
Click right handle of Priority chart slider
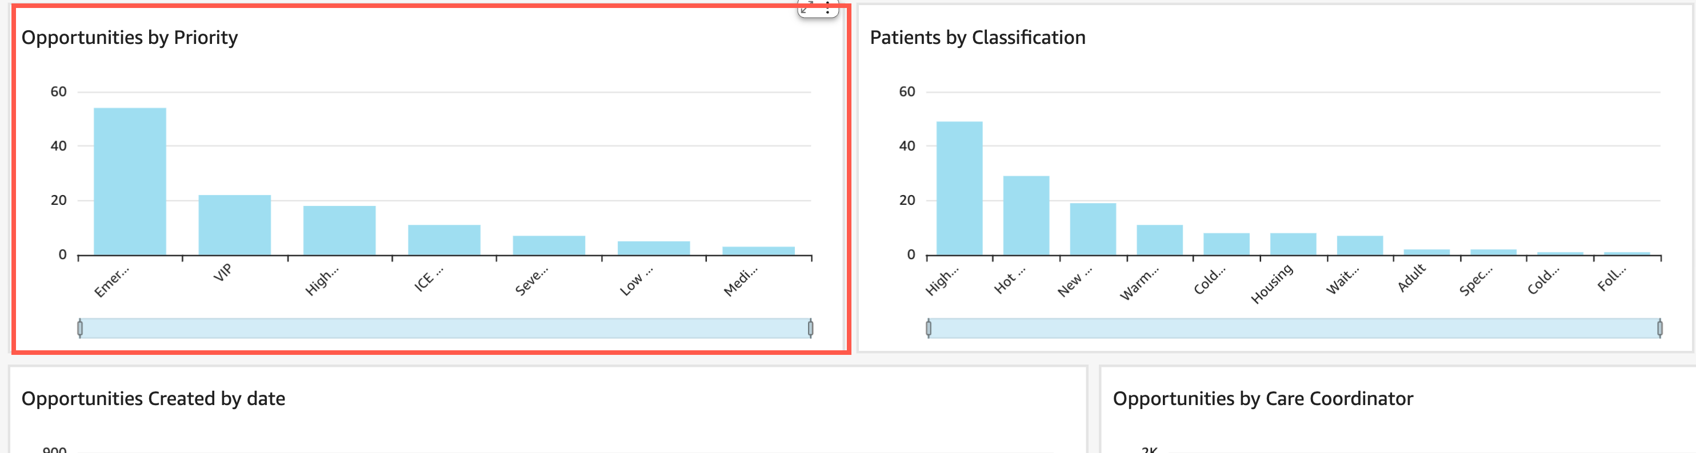[x=810, y=327]
